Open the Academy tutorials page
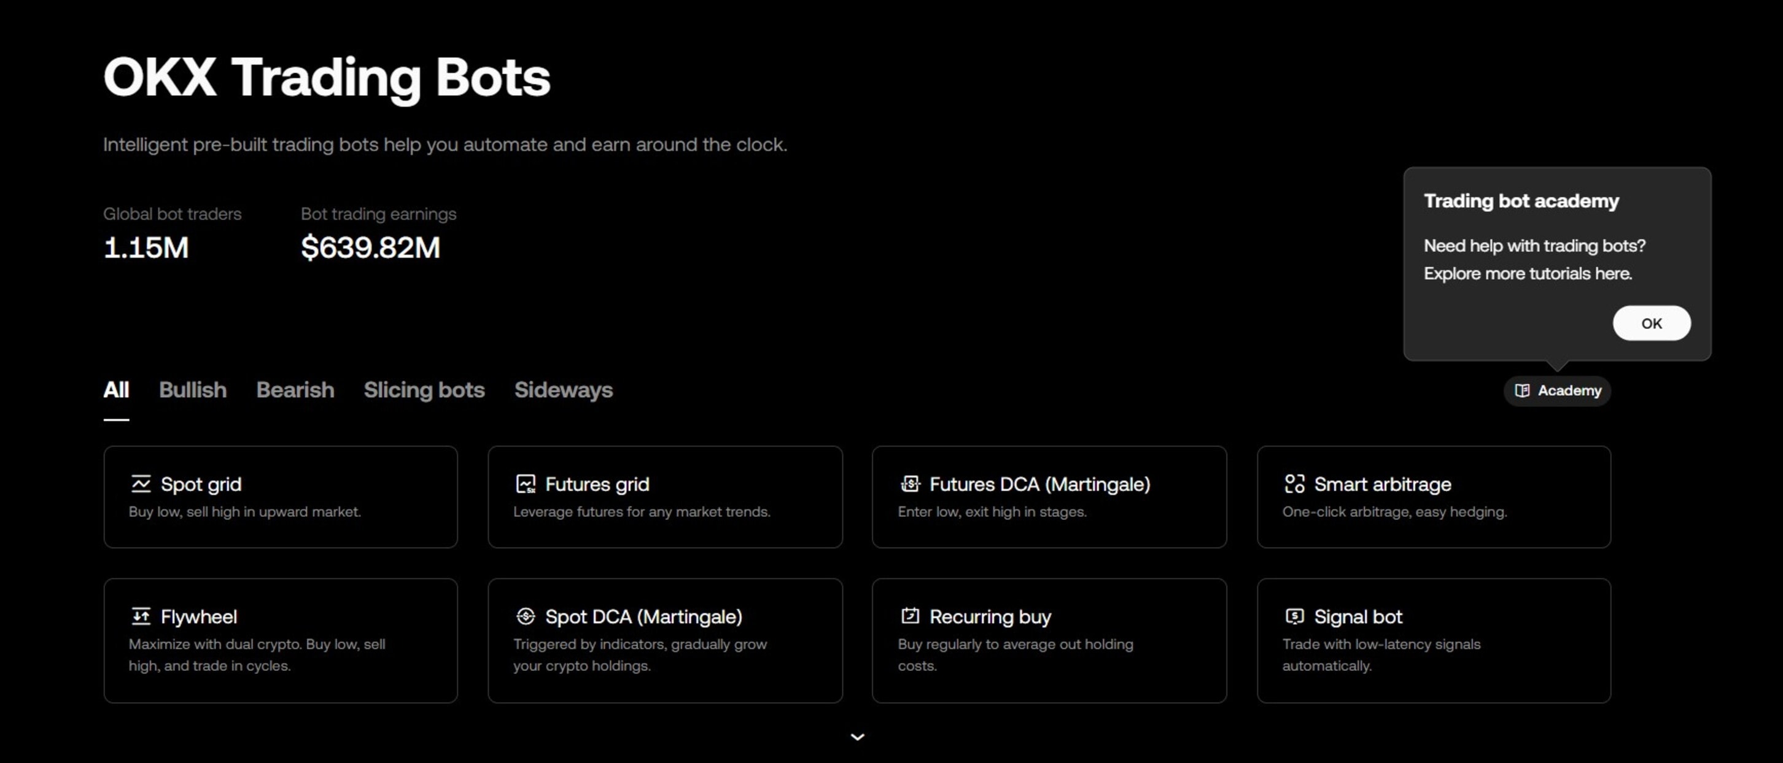Viewport: 1783px width, 763px height. (x=1556, y=390)
